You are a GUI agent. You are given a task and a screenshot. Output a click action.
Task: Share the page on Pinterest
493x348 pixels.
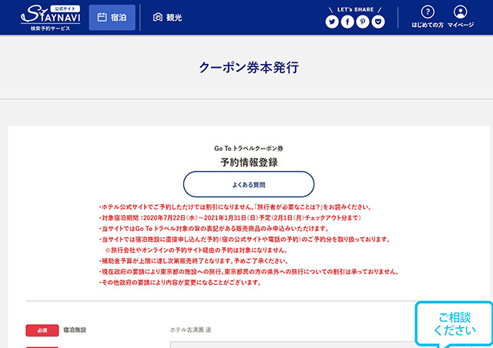point(363,22)
